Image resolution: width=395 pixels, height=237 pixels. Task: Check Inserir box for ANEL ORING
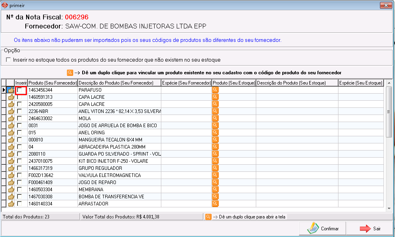[19, 132]
